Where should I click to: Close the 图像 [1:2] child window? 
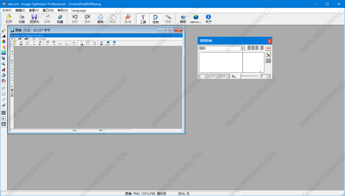click(x=179, y=30)
